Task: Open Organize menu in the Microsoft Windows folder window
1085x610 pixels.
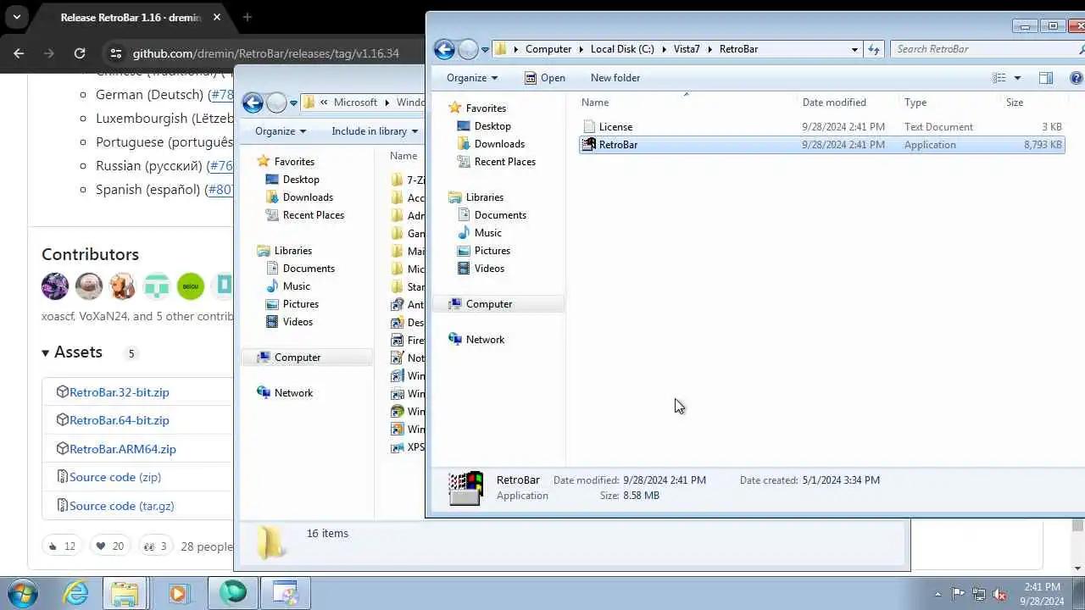Action: 280,131
